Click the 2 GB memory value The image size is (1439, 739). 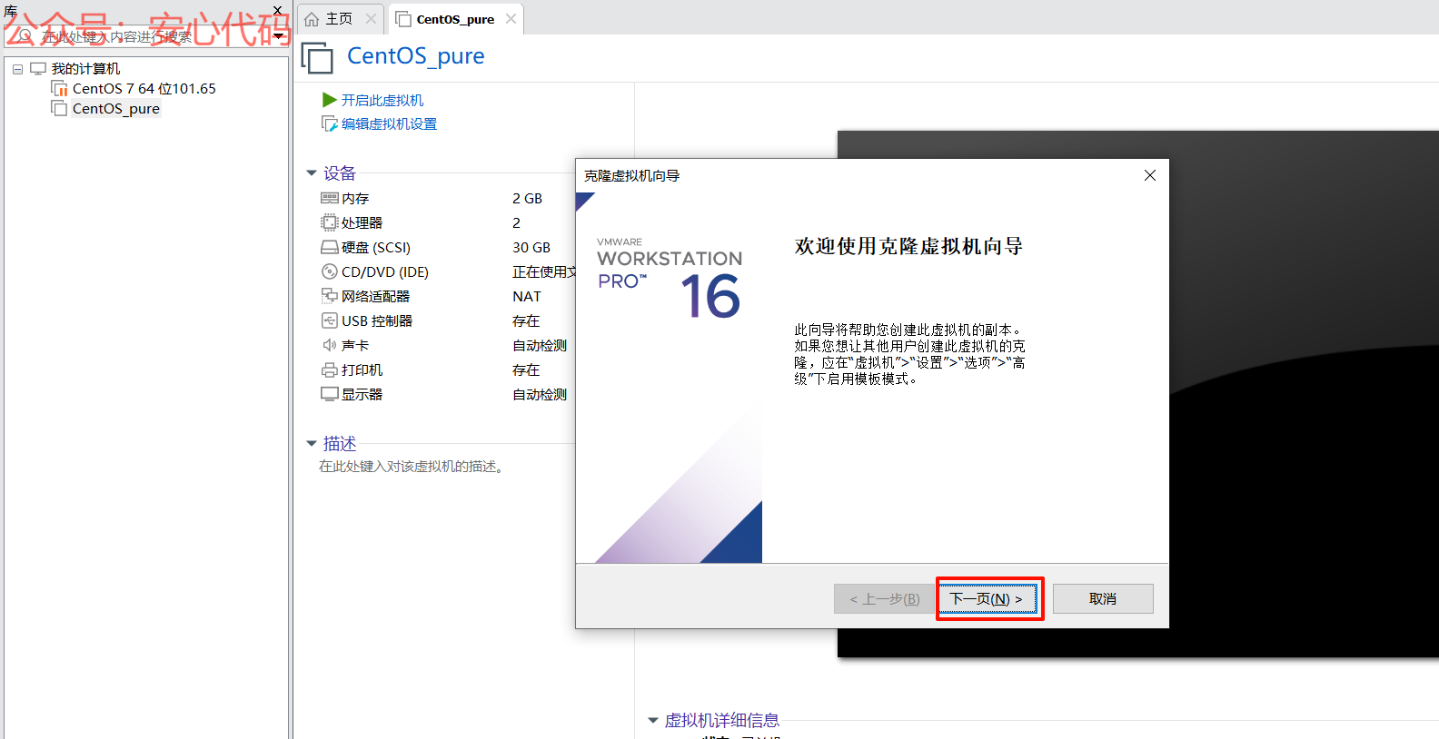click(527, 198)
